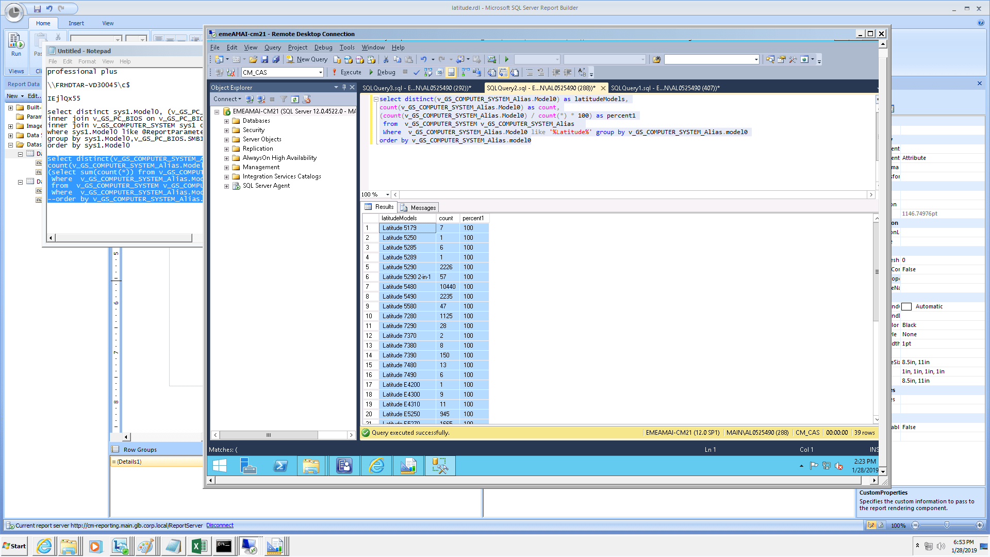Click the Undo arrow icon
The height and width of the screenshot is (557, 990).
(x=423, y=59)
